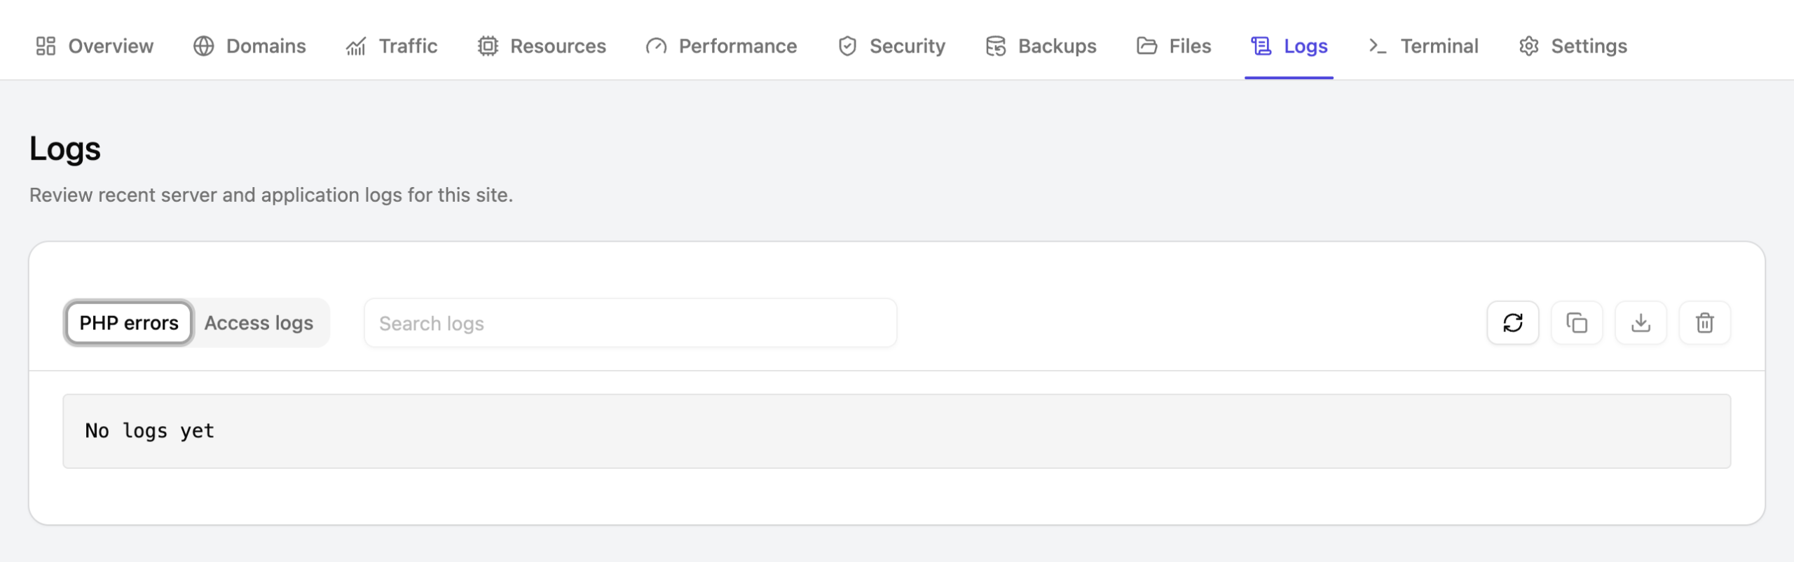Click the Backups database icon
This screenshot has width=1794, height=562.
tap(996, 46)
